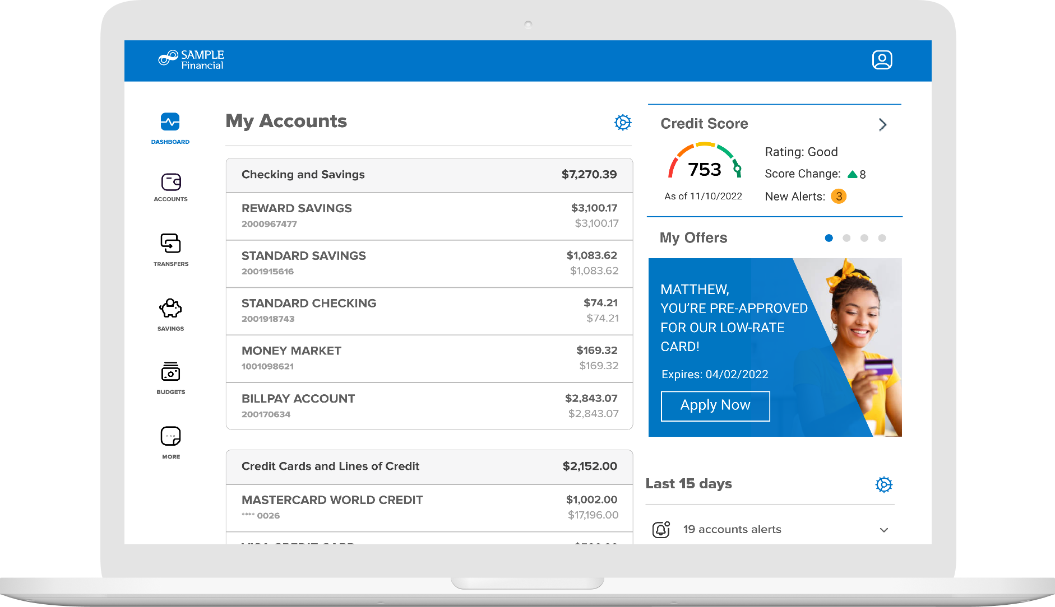This screenshot has height=607, width=1055.
Task: Jump to the fourth My Offers dot
Action: [x=882, y=238]
